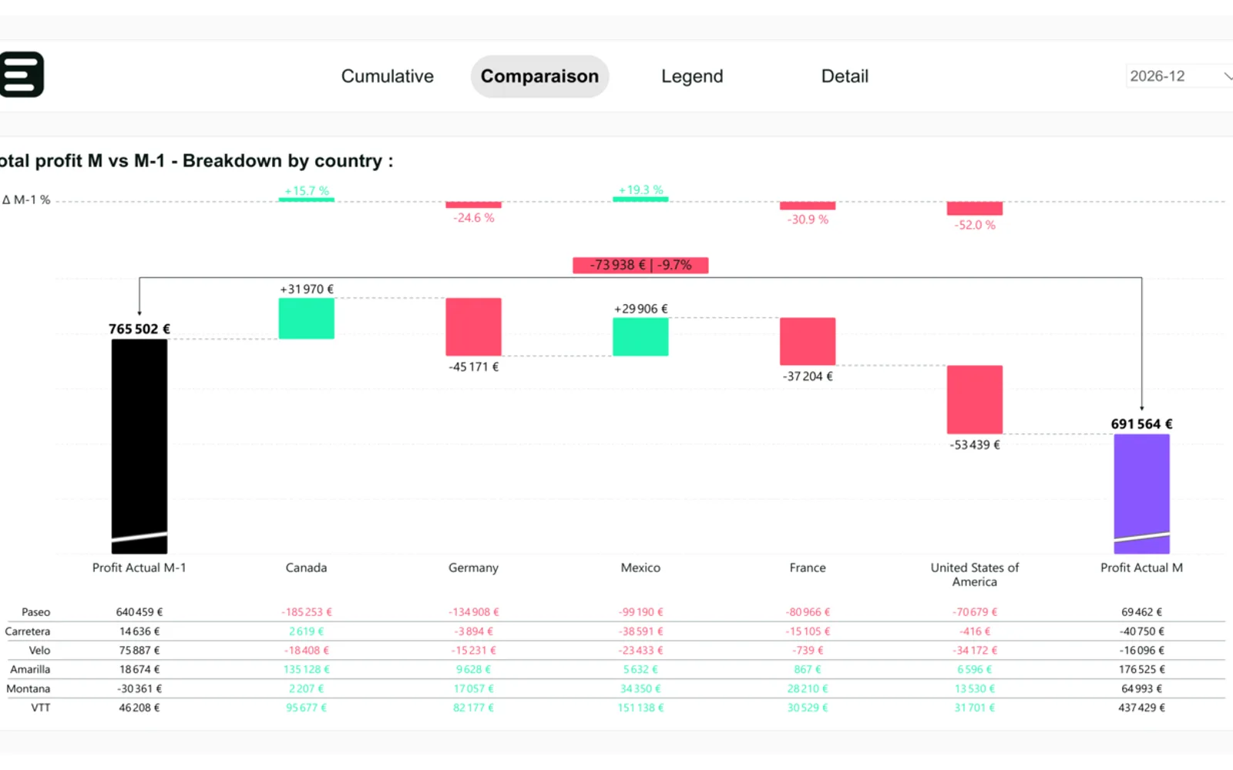The image size is (1233, 770).
Task: Click the -30.9 % France delta label
Action: point(808,219)
